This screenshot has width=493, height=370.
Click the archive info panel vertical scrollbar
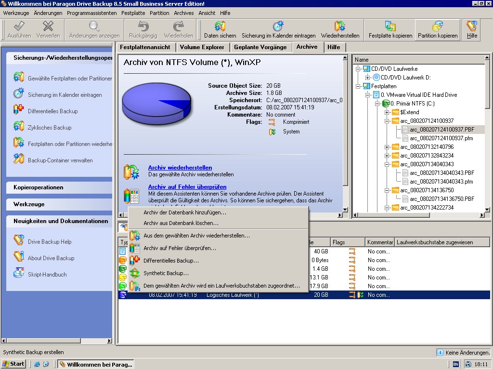click(345, 134)
